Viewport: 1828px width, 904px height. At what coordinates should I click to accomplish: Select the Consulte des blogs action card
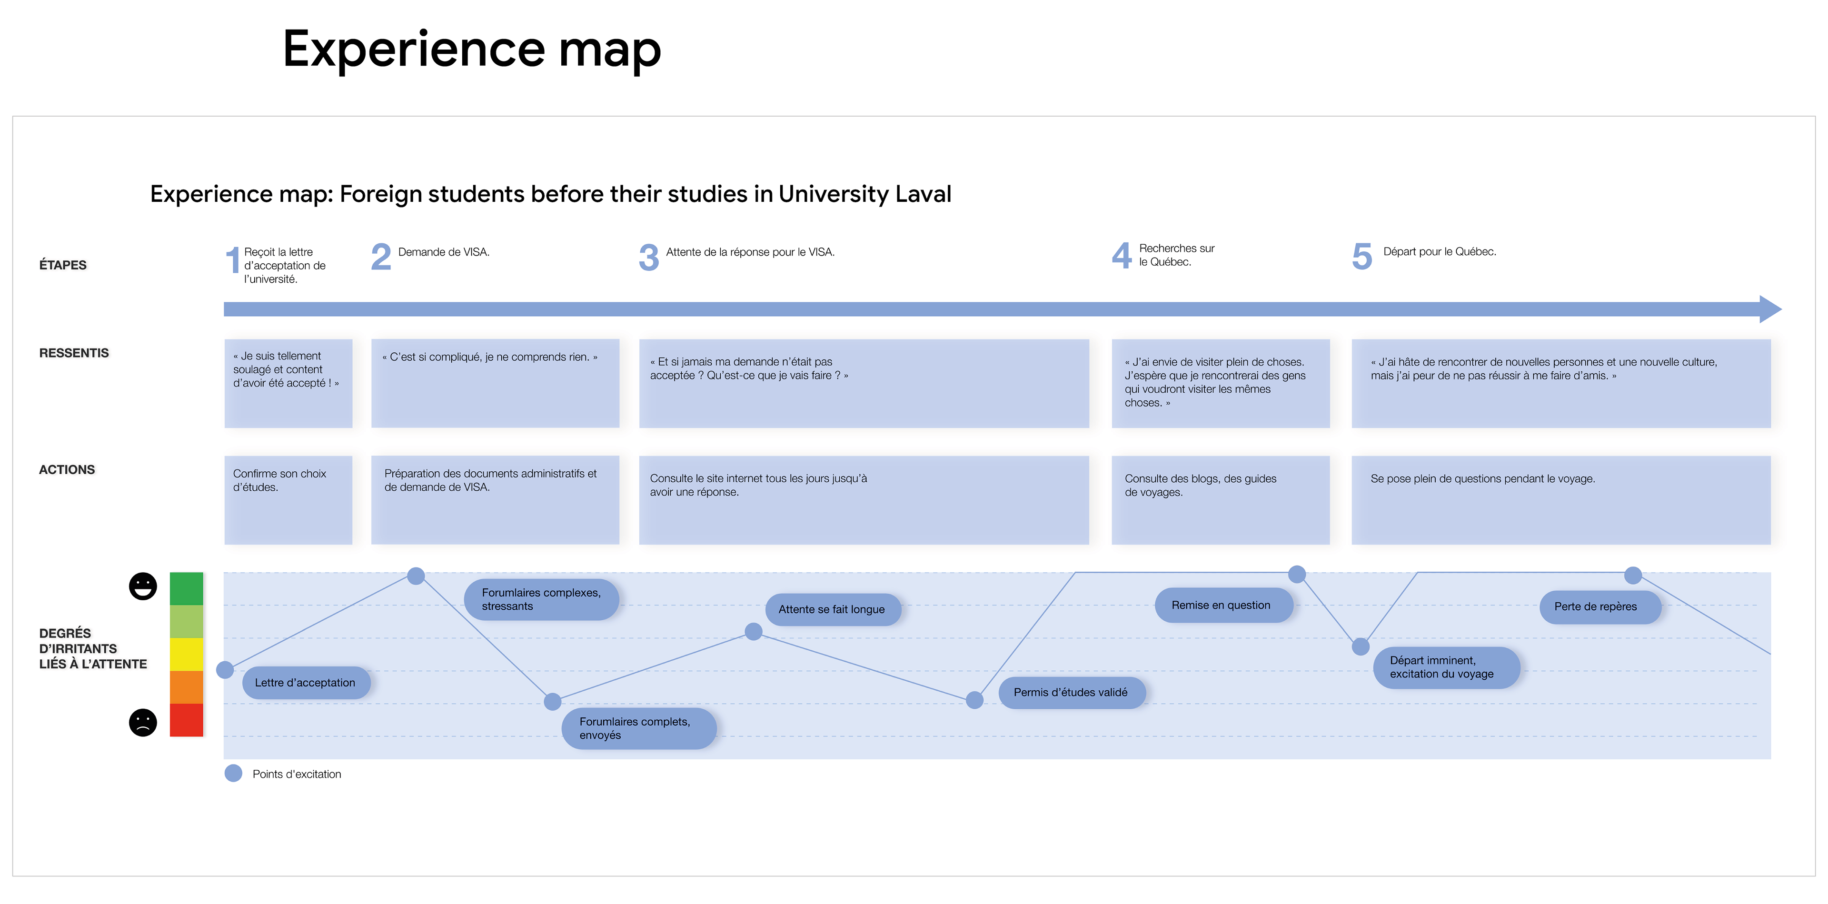pyautogui.click(x=1220, y=499)
